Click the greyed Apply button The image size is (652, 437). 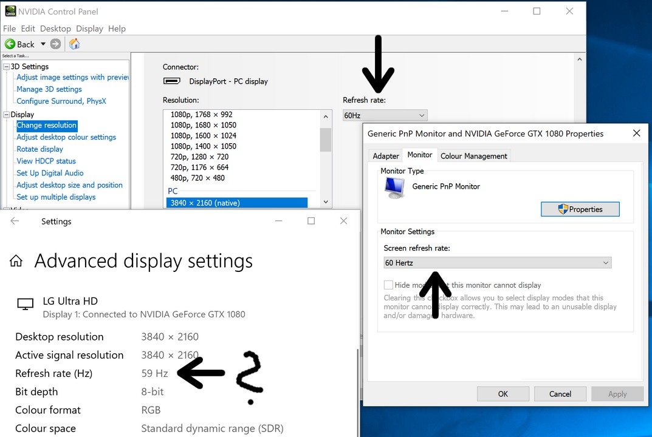[x=617, y=394]
